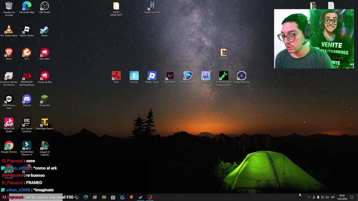Select VLC media player icon
This screenshot has height=201, width=358.
[9, 31]
